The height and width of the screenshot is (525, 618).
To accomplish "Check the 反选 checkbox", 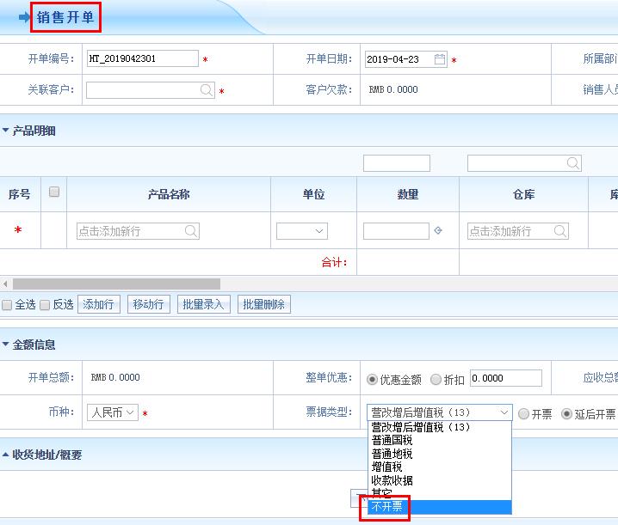I will 45,305.
